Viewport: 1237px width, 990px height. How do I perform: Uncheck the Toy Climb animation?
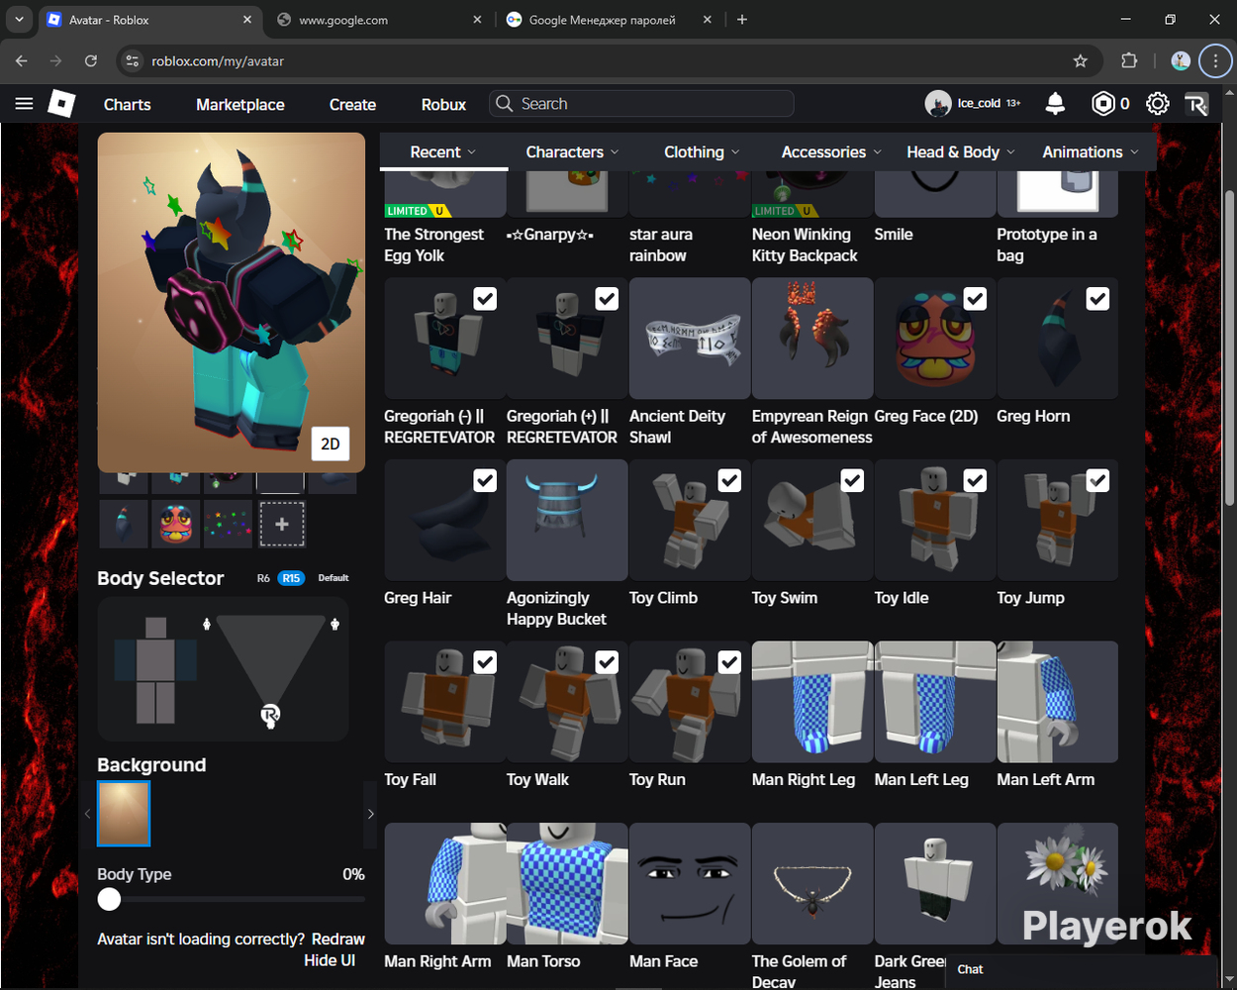pos(729,480)
